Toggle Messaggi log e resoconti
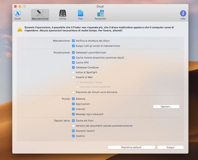198x160 pixels. (x=73, y=114)
